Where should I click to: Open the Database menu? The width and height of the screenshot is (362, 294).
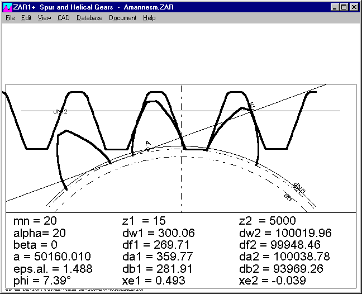pyautogui.click(x=89, y=18)
